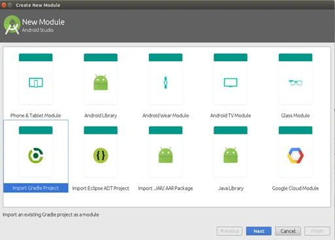Screen dimensions: 335x240
Task: Click the Finish button
Action: click(317, 231)
